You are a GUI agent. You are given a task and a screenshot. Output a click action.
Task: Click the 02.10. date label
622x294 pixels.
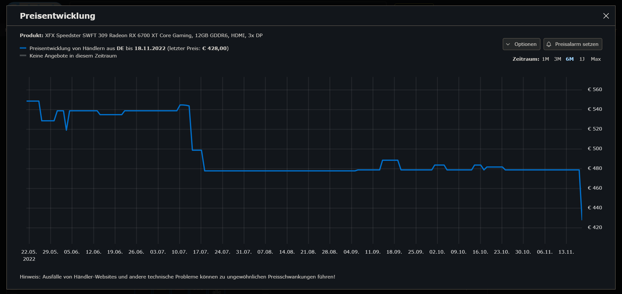[437, 252]
